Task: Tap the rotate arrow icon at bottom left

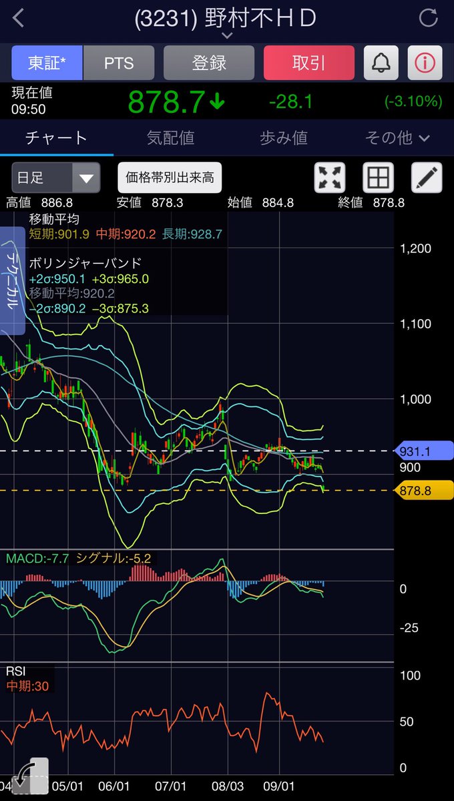Action: point(30,776)
